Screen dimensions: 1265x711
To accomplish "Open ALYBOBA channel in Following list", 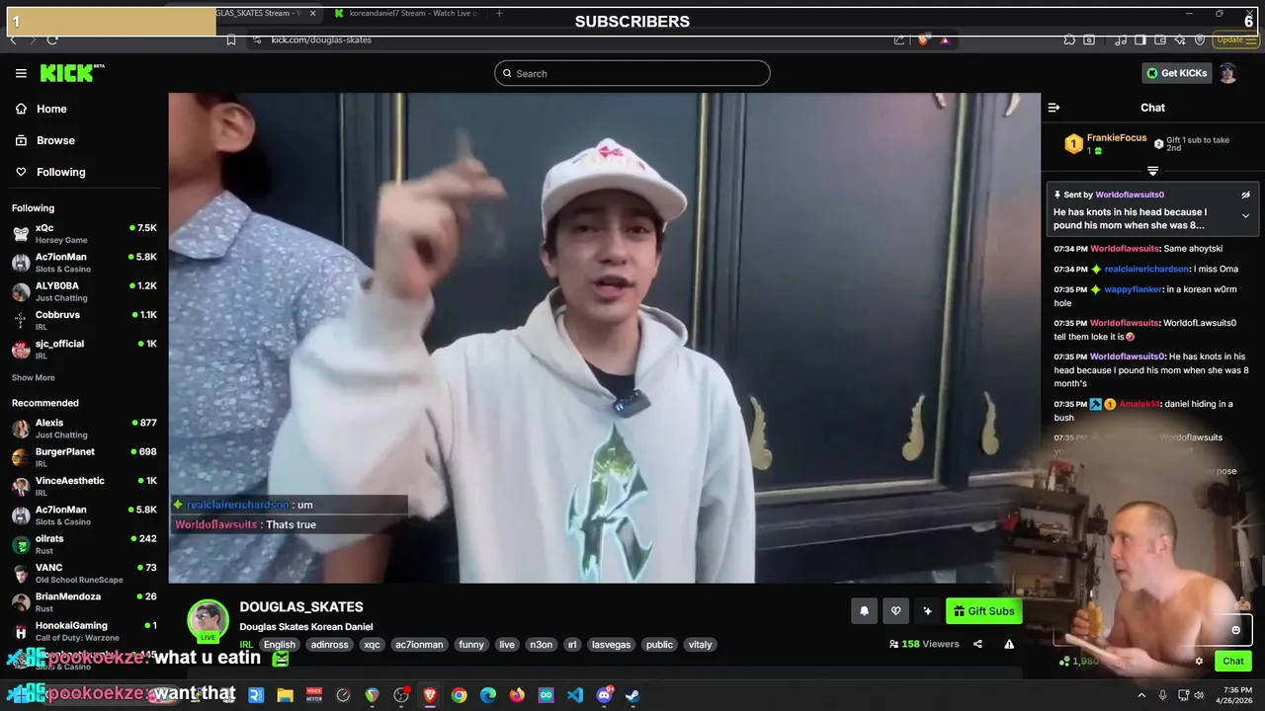I will (x=84, y=291).
